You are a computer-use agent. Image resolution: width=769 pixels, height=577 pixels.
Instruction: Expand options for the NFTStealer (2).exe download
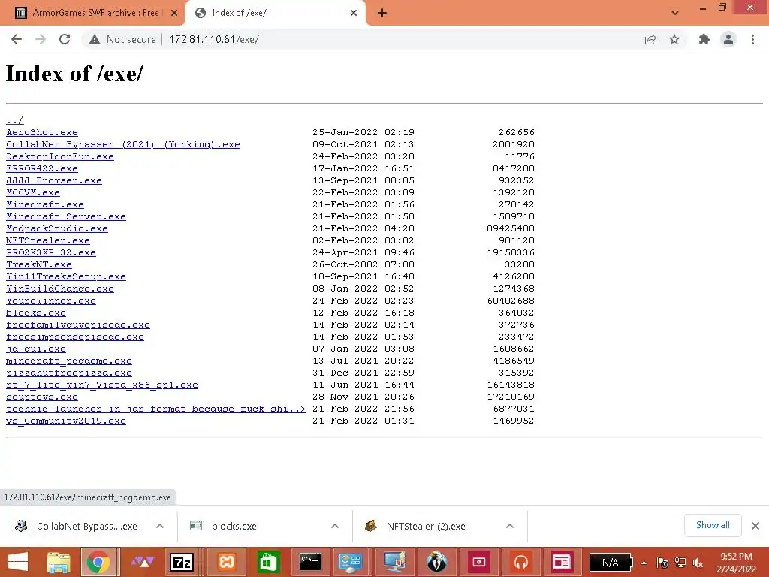pos(510,526)
